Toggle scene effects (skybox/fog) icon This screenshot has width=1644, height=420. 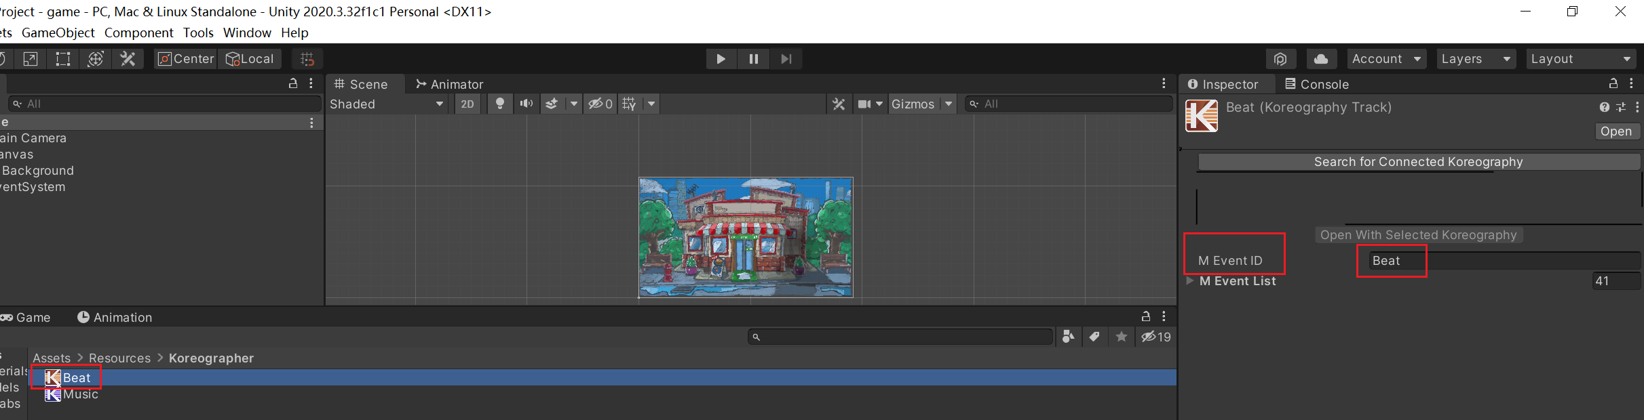552,104
